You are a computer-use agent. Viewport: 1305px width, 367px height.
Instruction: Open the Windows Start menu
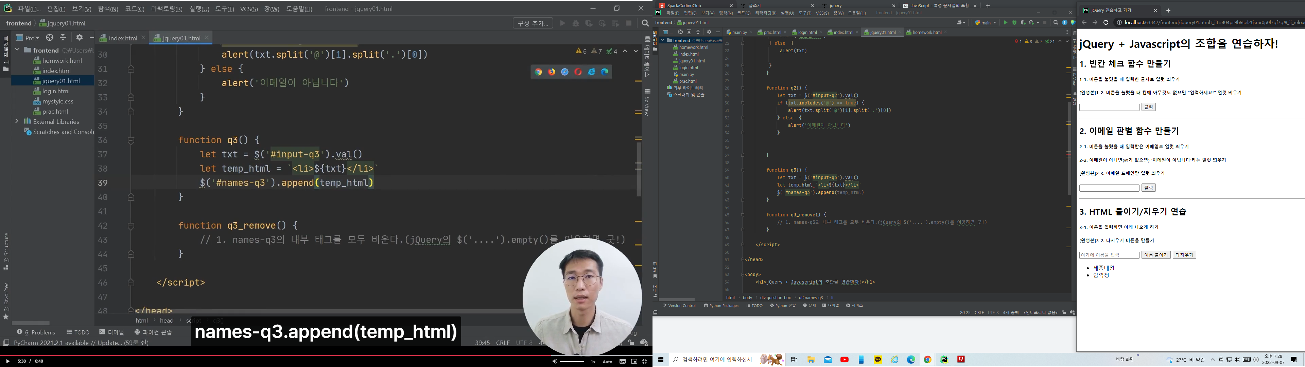(x=661, y=360)
